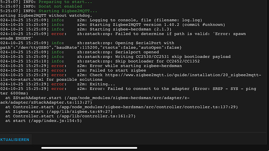
Task: Select the '/dev/ttyUSB0' baudRate line
Action: coord(91,48)
